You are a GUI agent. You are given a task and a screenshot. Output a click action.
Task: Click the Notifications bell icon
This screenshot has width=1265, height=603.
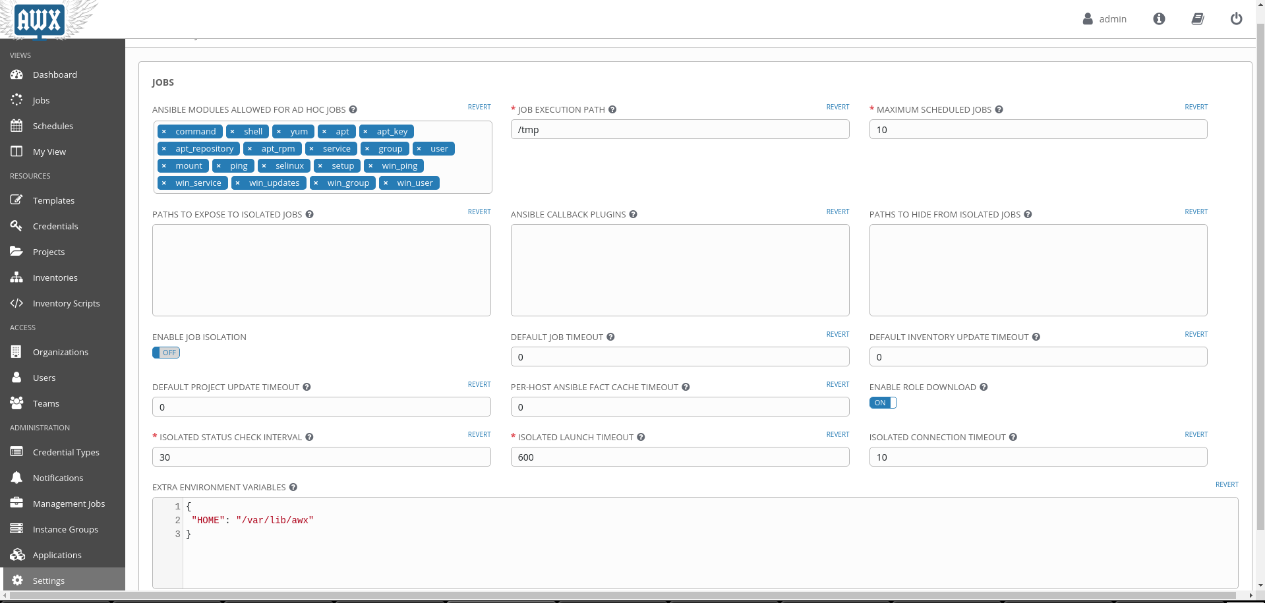click(x=16, y=477)
